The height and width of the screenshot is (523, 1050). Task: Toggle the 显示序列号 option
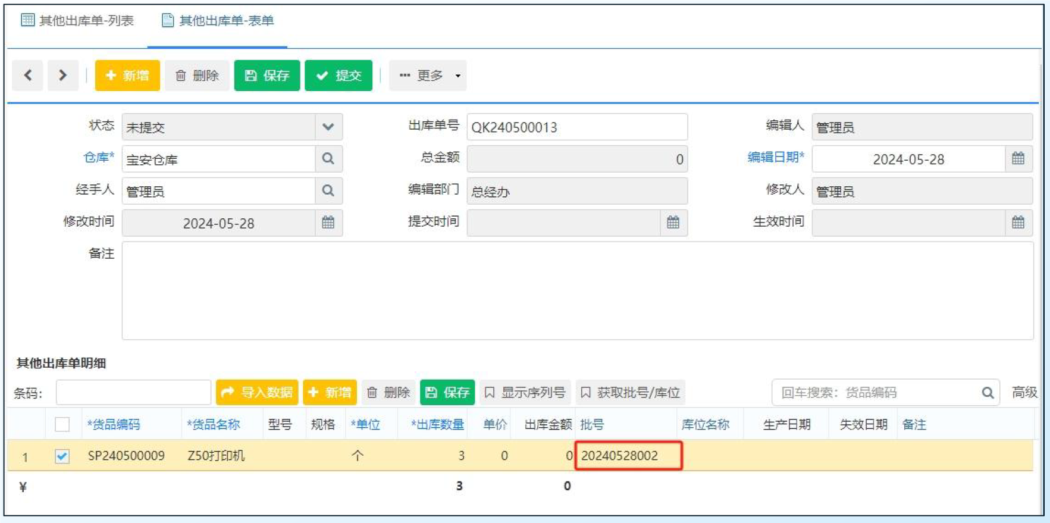(525, 393)
